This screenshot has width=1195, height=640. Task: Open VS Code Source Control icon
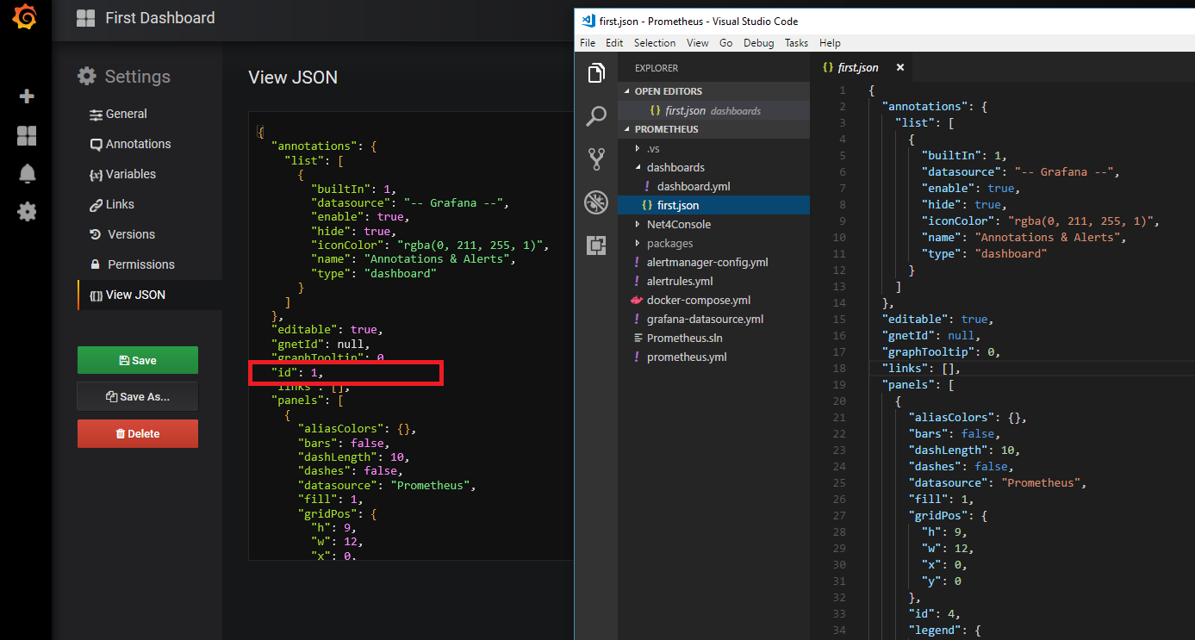point(596,159)
